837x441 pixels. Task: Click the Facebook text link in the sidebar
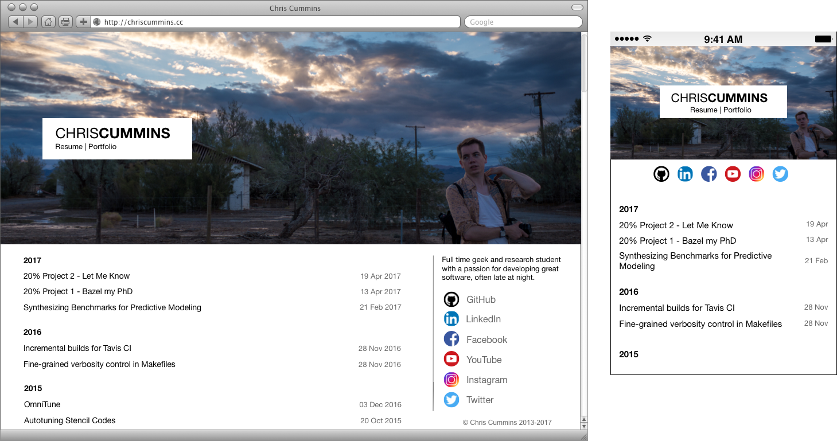point(486,339)
